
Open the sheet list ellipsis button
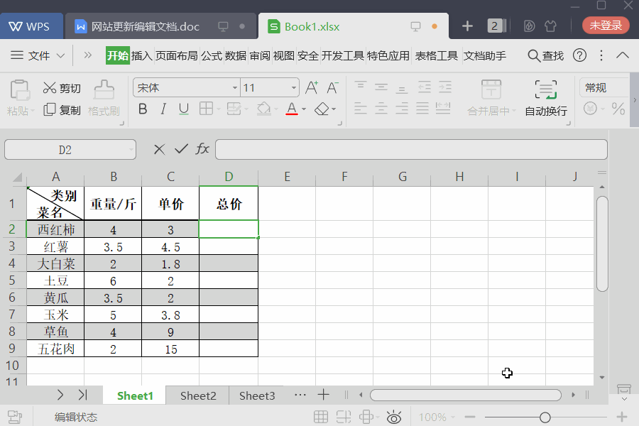300,395
